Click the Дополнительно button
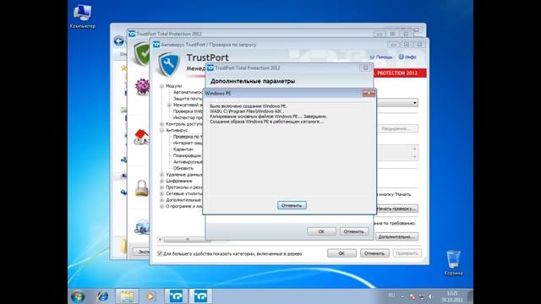This screenshot has width=541, height=304. pos(396,236)
